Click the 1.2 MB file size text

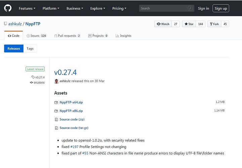pos(220,102)
